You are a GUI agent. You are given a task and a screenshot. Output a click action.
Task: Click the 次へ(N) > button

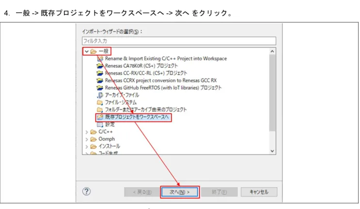click(180, 192)
